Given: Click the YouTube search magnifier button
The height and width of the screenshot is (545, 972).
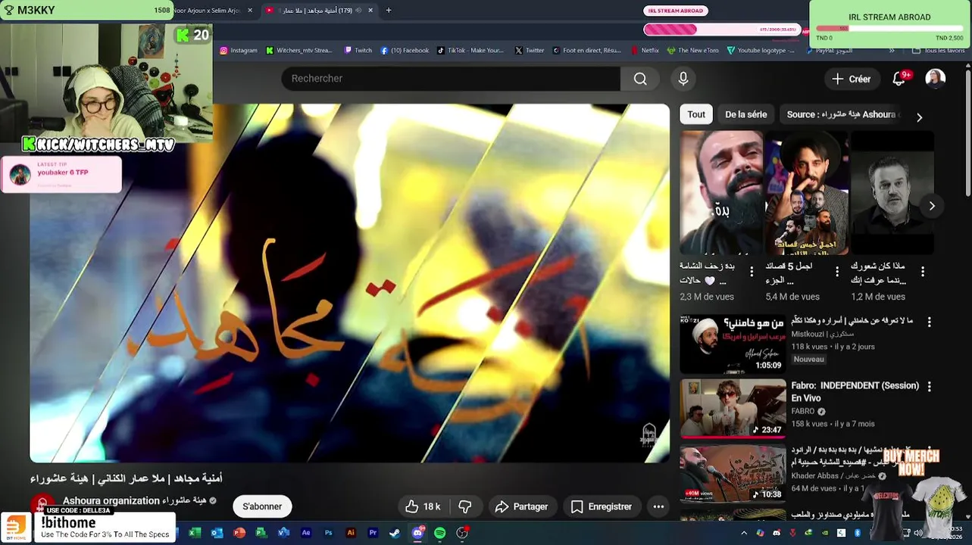Looking at the screenshot, I should [640, 79].
